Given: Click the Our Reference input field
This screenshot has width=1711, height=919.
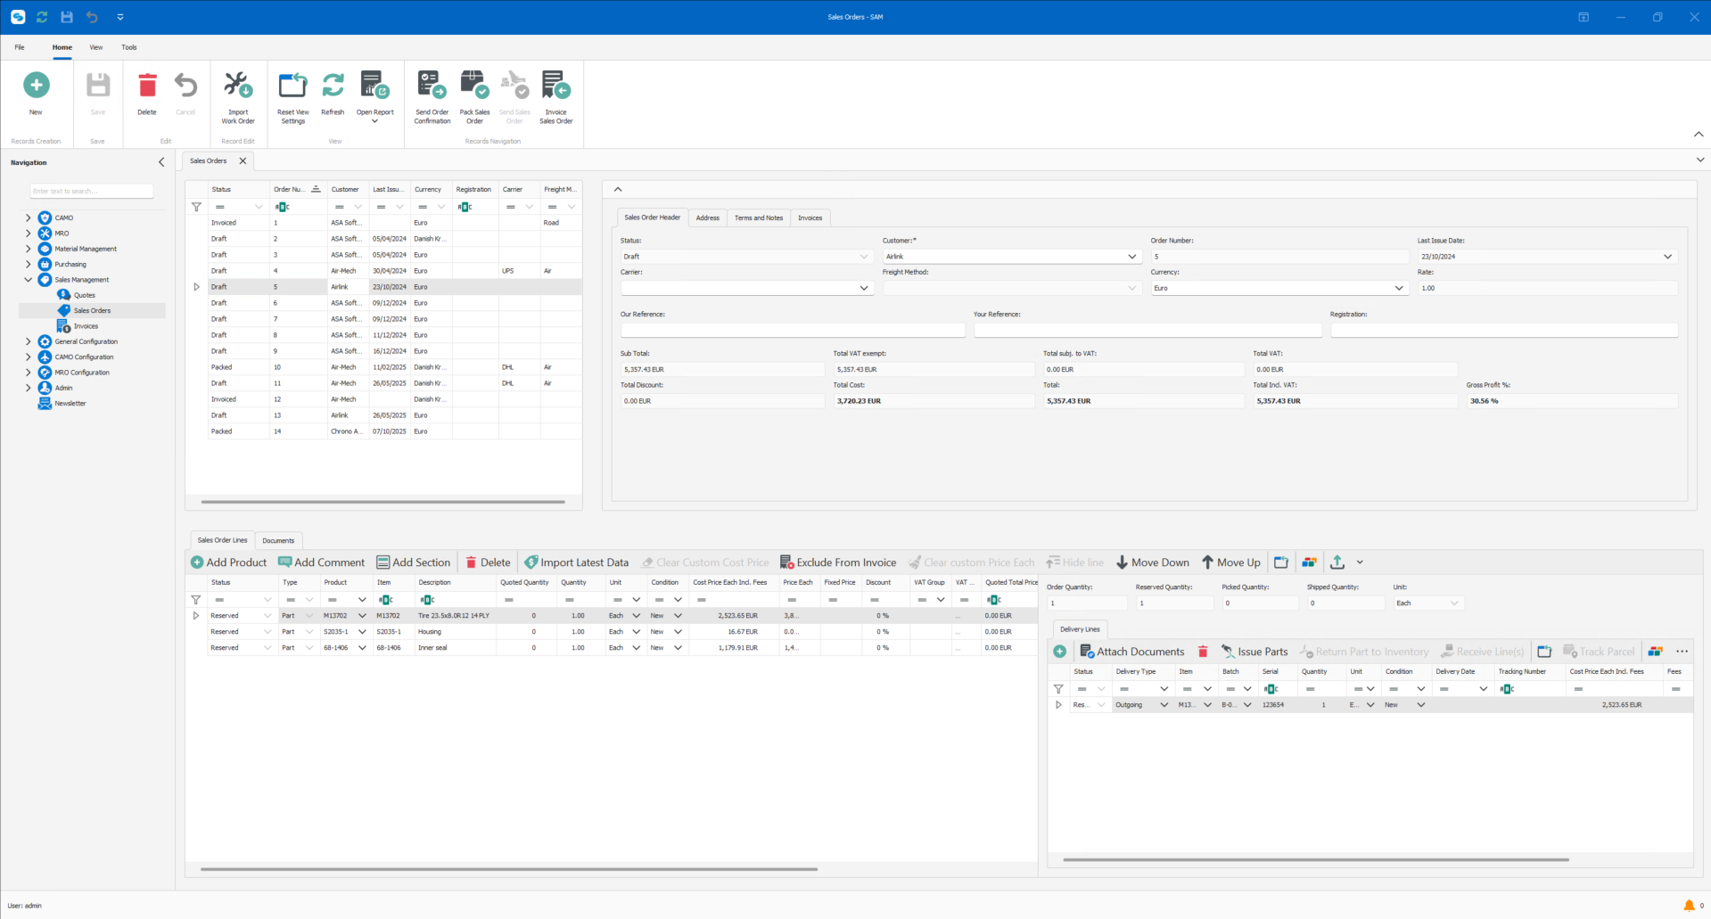Looking at the screenshot, I should click(793, 330).
